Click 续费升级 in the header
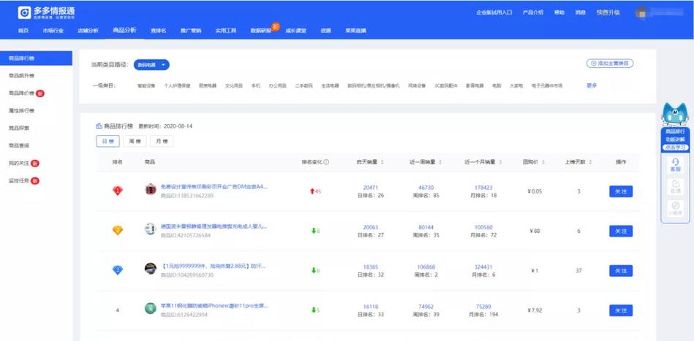This screenshot has width=694, height=341. (x=608, y=12)
